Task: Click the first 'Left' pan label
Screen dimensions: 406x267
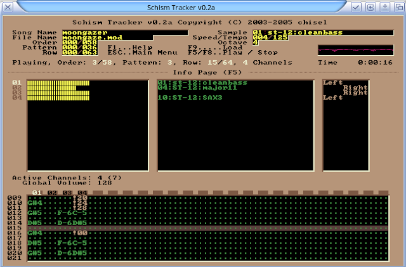Action: click(x=332, y=82)
